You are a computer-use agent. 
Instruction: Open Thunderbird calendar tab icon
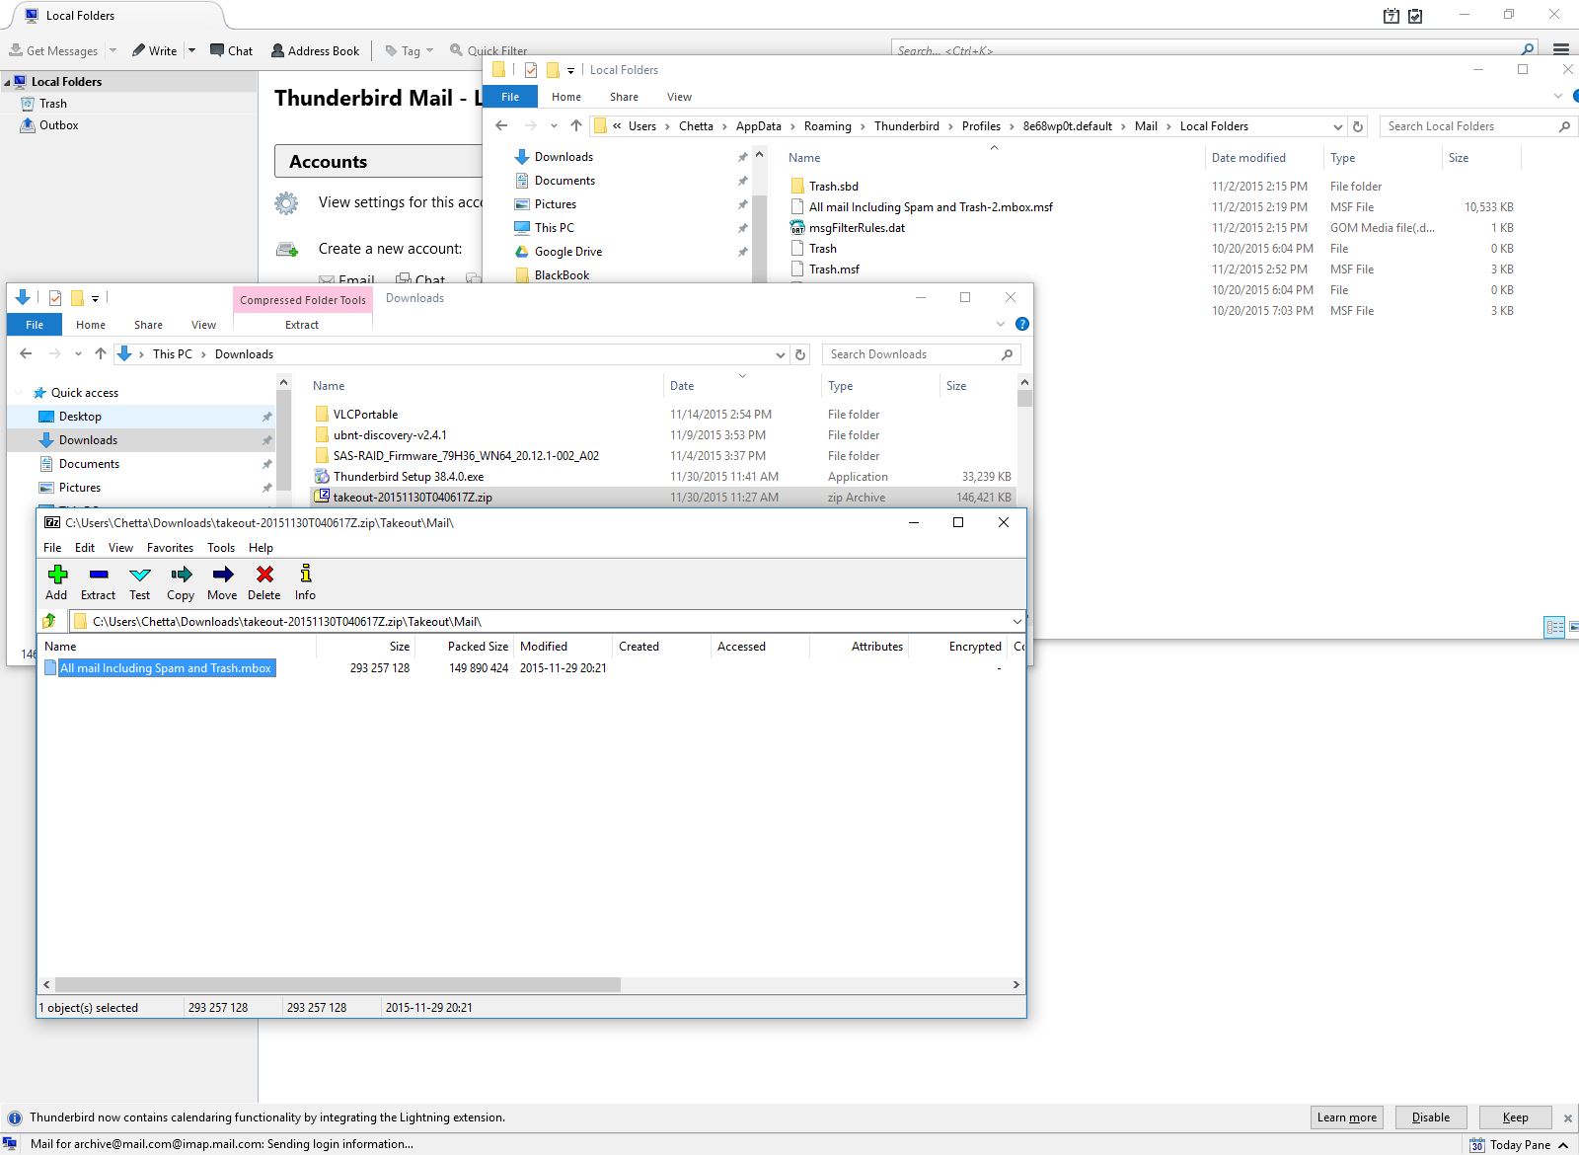[1391, 16]
